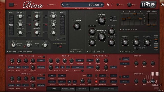Toggle the LFO 2 Polarity button
The image size is (164, 92).
[44, 75]
